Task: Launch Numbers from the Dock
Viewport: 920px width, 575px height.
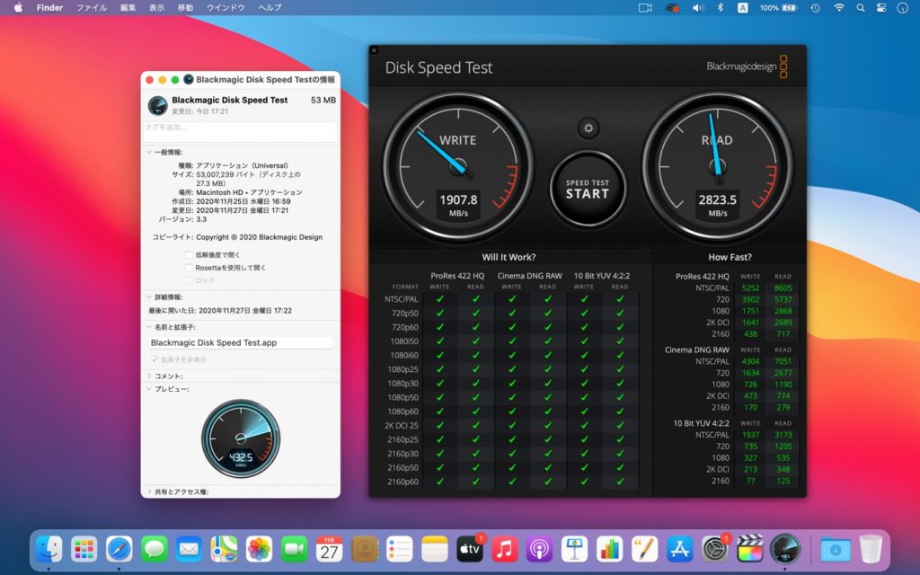Action: tap(610, 549)
